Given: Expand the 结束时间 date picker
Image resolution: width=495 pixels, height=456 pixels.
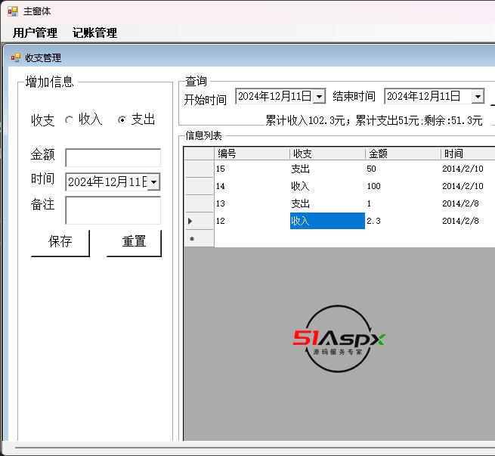Looking at the screenshot, I should [x=477, y=96].
